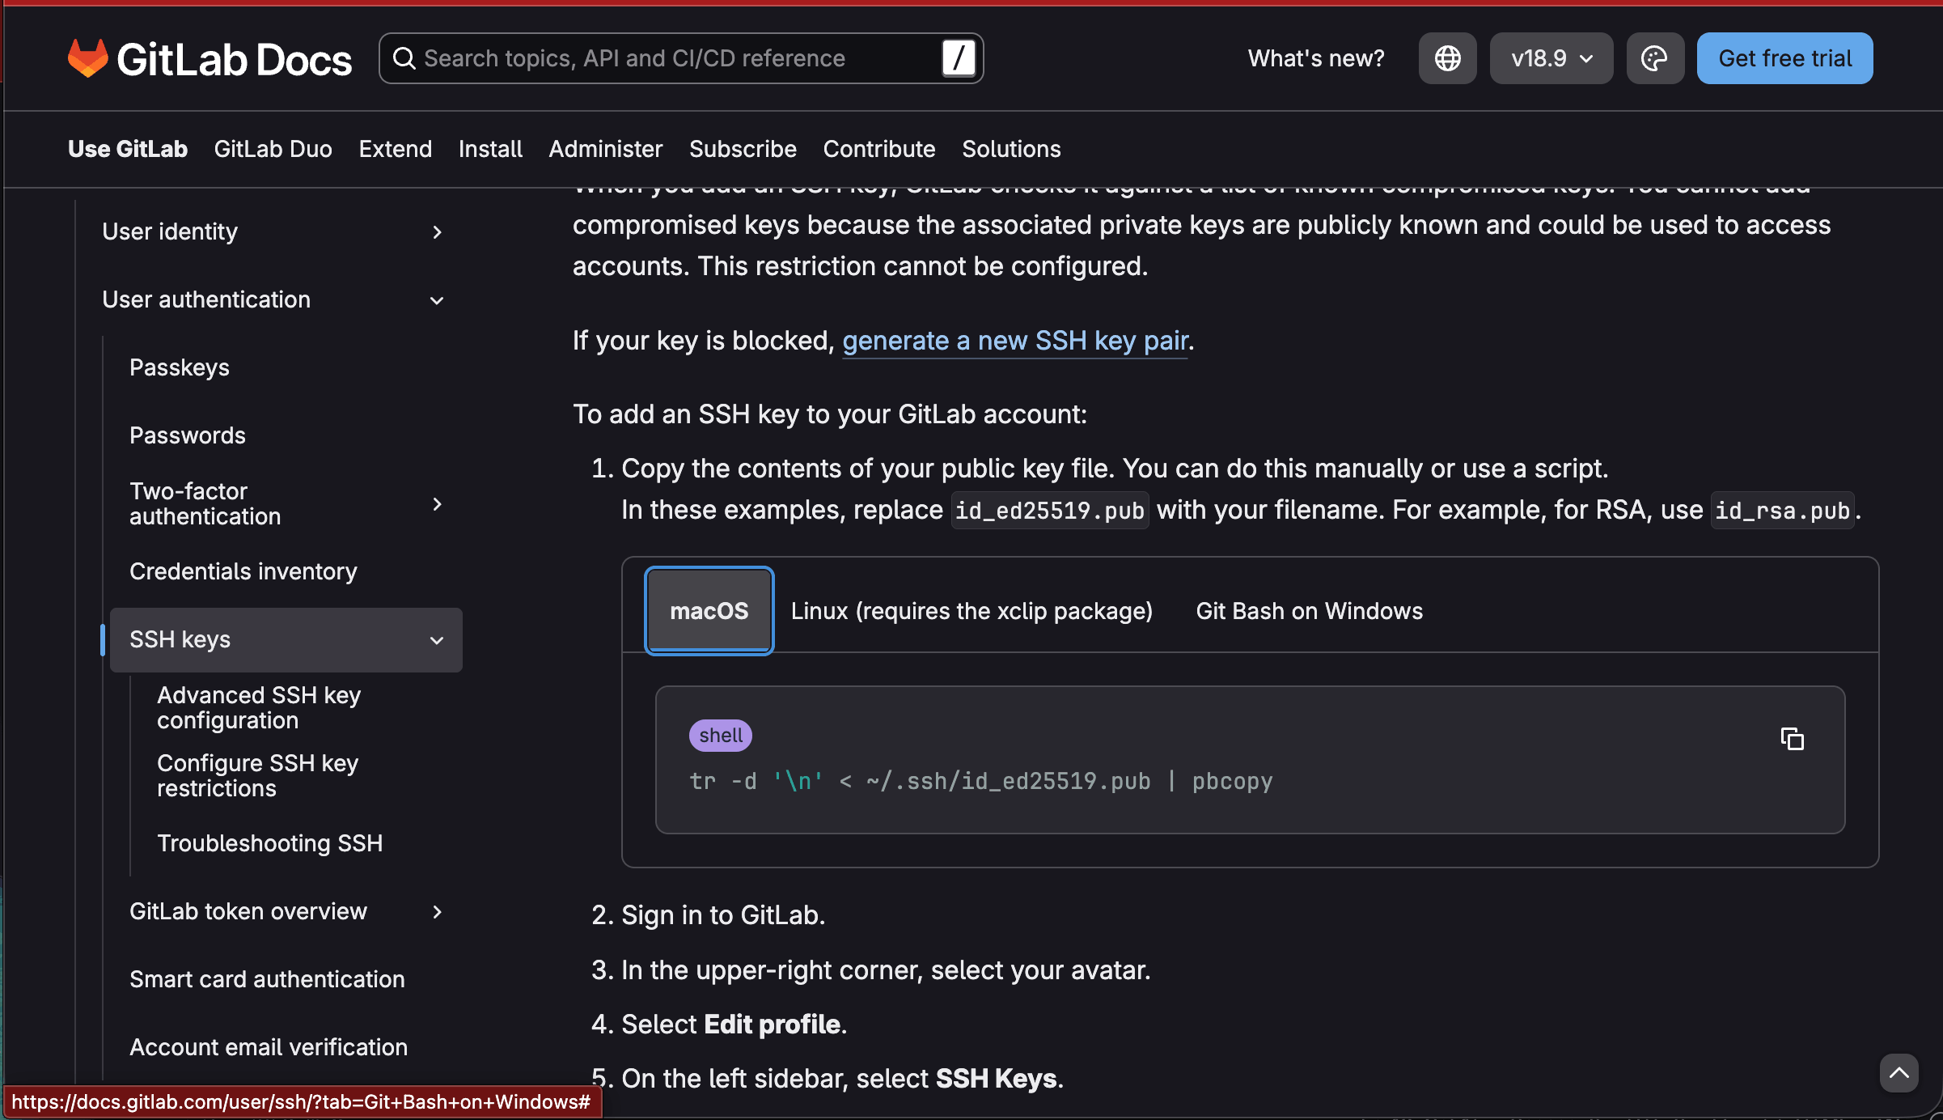The width and height of the screenshot is (1943, 1120).
Task: Copy the shell code snippet
Action: point(1792,739)
